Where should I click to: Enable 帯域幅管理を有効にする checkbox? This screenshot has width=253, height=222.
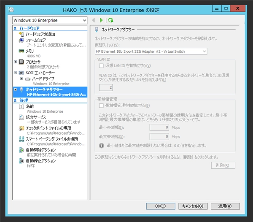tap(101, 106)
